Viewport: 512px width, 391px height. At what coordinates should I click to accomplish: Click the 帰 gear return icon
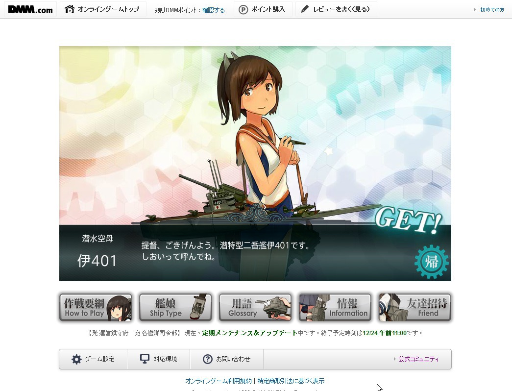(x=431, y=262)
